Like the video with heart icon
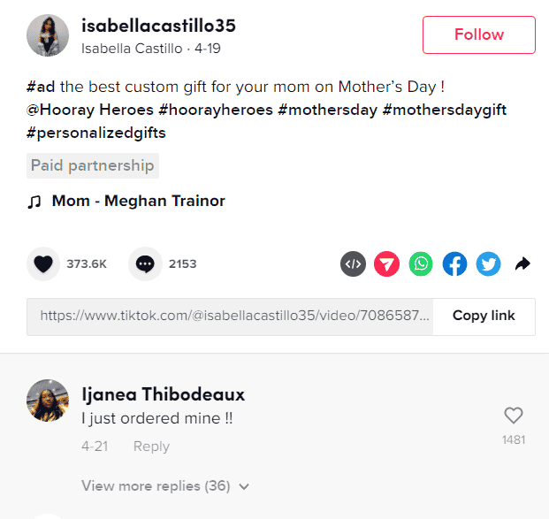 click(x=43, y=263)
